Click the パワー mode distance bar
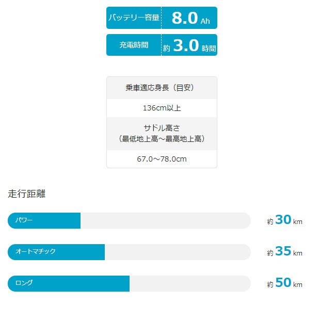 44,220
